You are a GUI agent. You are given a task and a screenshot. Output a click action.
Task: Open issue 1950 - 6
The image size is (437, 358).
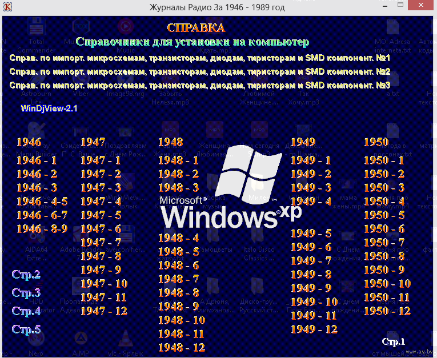(x=384, y=229)
